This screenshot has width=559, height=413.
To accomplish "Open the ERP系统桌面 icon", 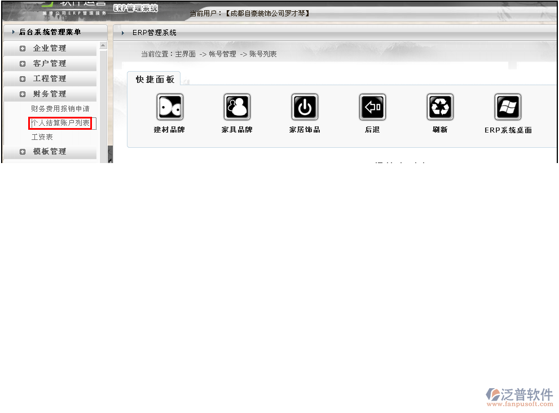I will coord(508,107).
